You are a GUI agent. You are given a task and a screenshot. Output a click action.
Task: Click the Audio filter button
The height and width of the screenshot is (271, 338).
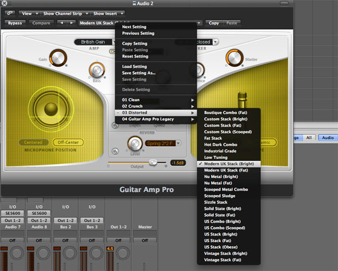point(328,138)
